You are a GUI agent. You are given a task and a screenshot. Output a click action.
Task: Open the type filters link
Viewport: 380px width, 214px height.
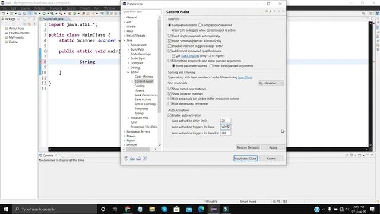click(245, 77)
